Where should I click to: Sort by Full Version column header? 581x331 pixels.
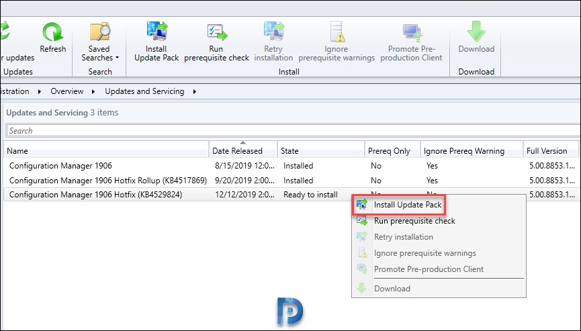tap(551, 150)
